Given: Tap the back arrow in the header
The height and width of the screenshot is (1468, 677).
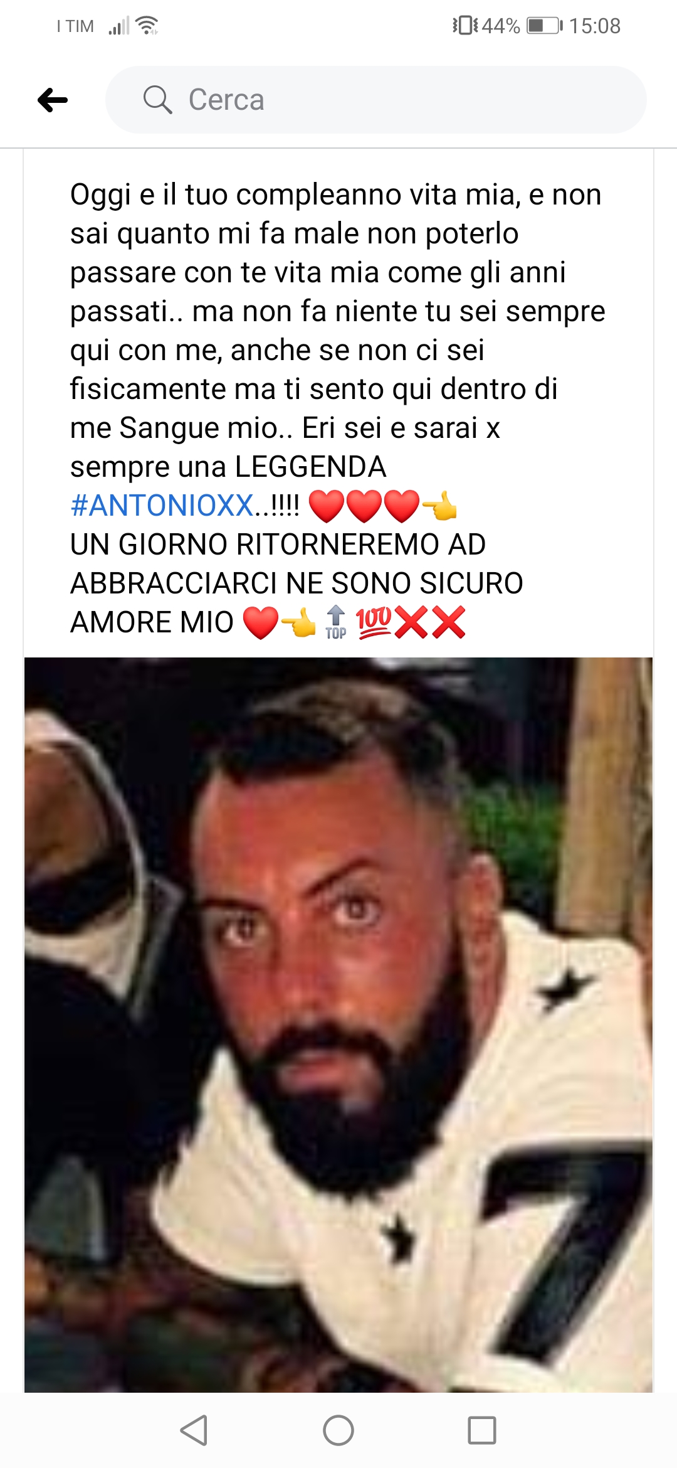Looking at the screenshot, I should (x=53, y=100).
